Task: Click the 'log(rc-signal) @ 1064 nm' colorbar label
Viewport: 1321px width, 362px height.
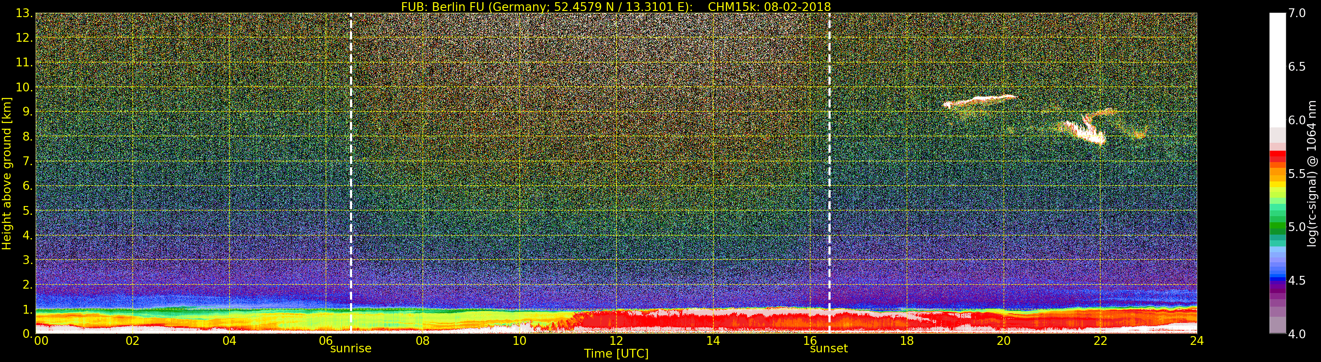Action: click(x=1313, y=174)
